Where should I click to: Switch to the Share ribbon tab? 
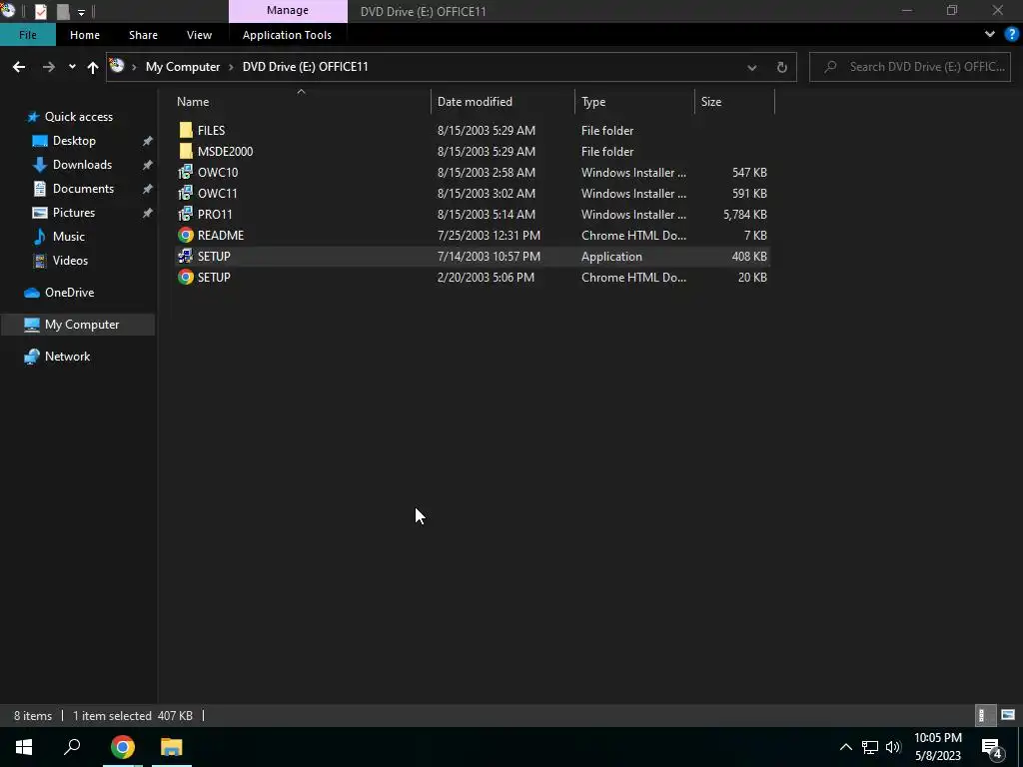143,35
